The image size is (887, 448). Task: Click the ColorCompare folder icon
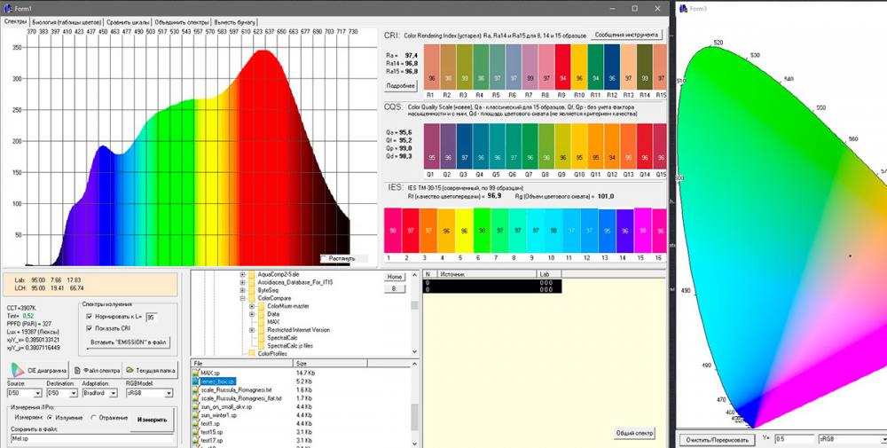[252, 298]
